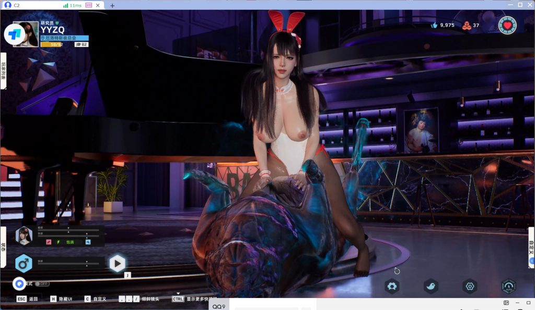Click the AUTO gauge hexagon icon
Screen dimensions: 535x310
point(508,286)
